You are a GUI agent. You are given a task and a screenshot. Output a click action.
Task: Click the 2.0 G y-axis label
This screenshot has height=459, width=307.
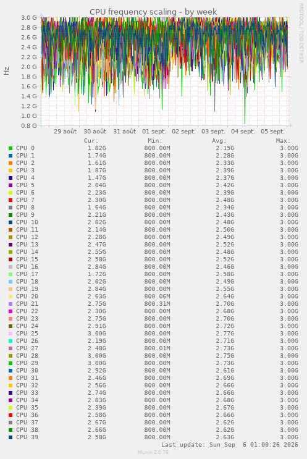[x=28, y=67]
